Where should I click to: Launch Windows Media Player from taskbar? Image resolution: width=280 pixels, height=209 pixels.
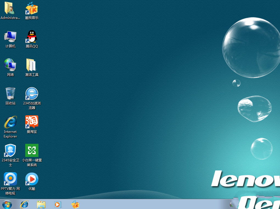(x=58, y=204)
